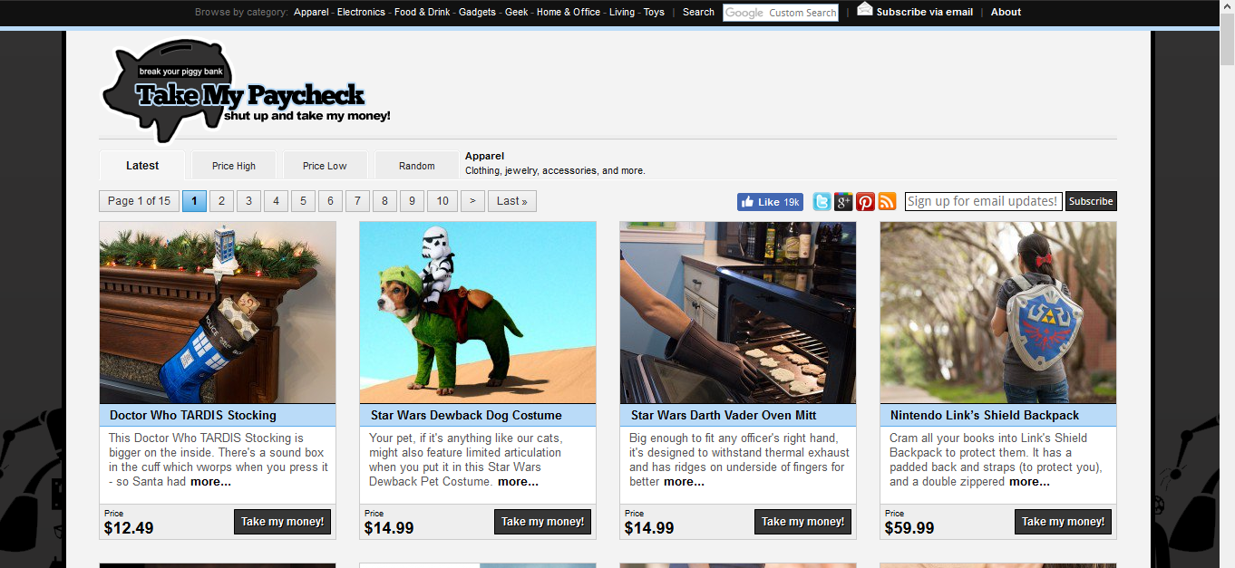
Task: Open Subscribe via email link
Action: point(925,13)
